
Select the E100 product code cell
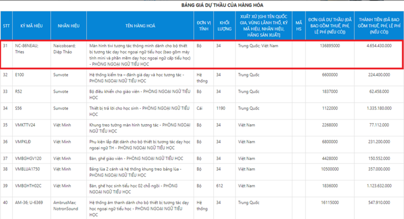(20, 75)
